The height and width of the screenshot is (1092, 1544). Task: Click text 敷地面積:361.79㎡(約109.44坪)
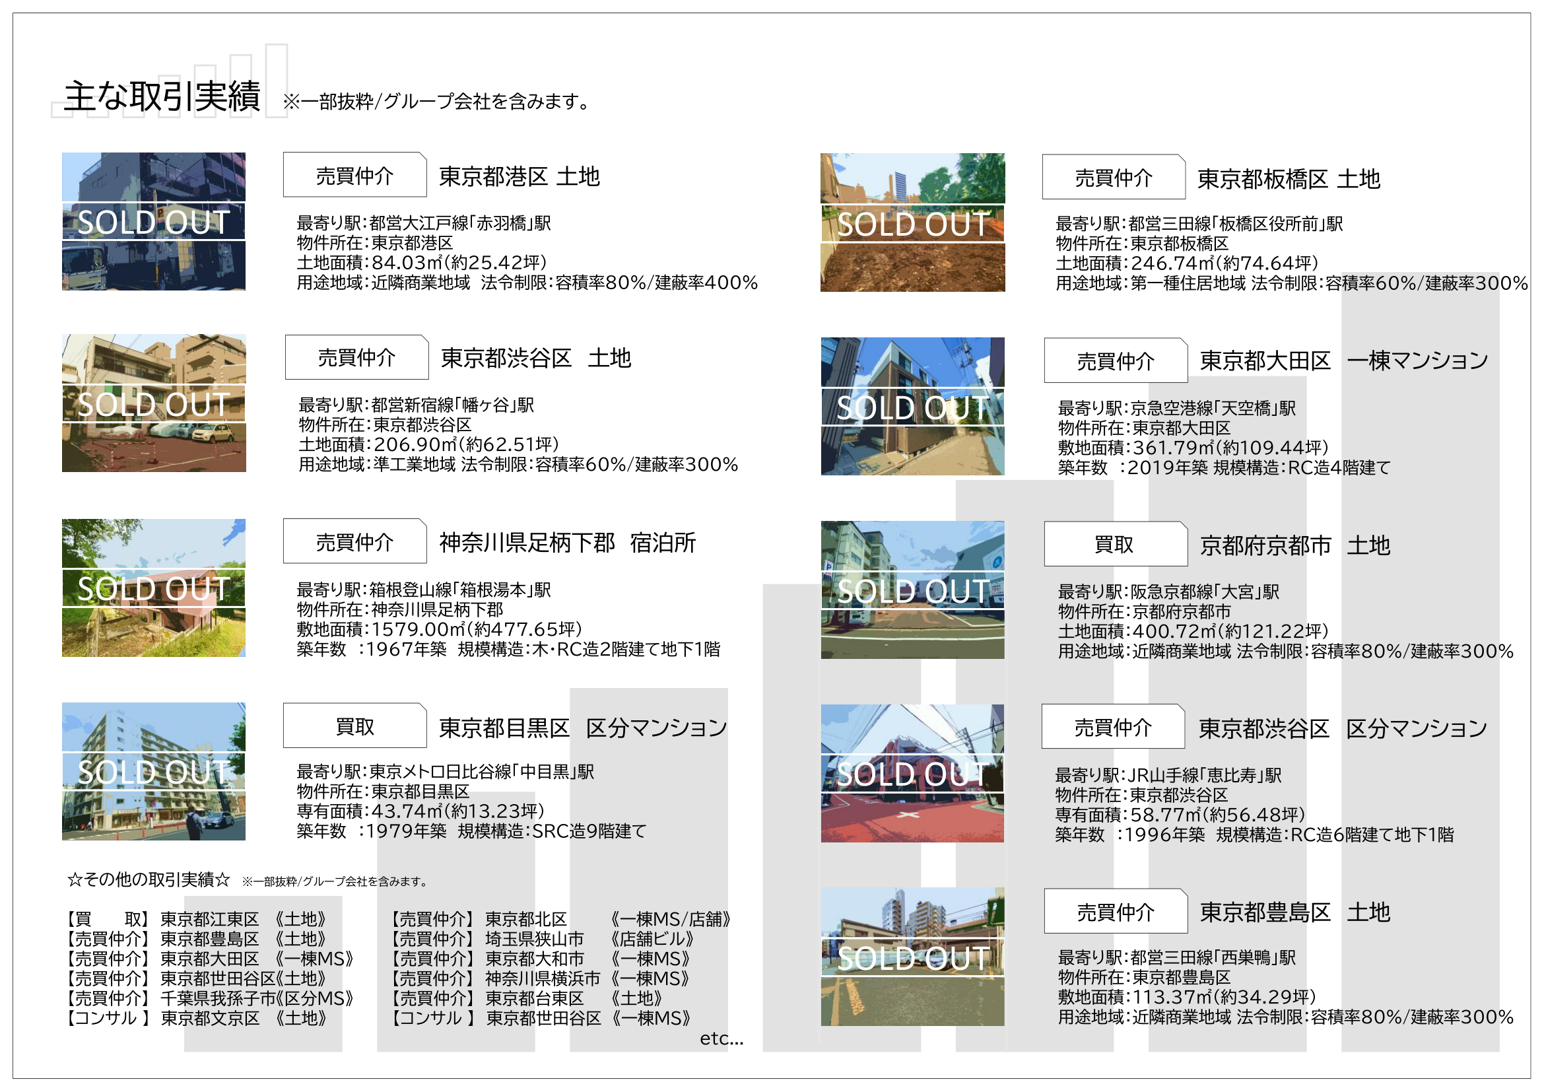pyautogui.click(x=1193, y=446)
